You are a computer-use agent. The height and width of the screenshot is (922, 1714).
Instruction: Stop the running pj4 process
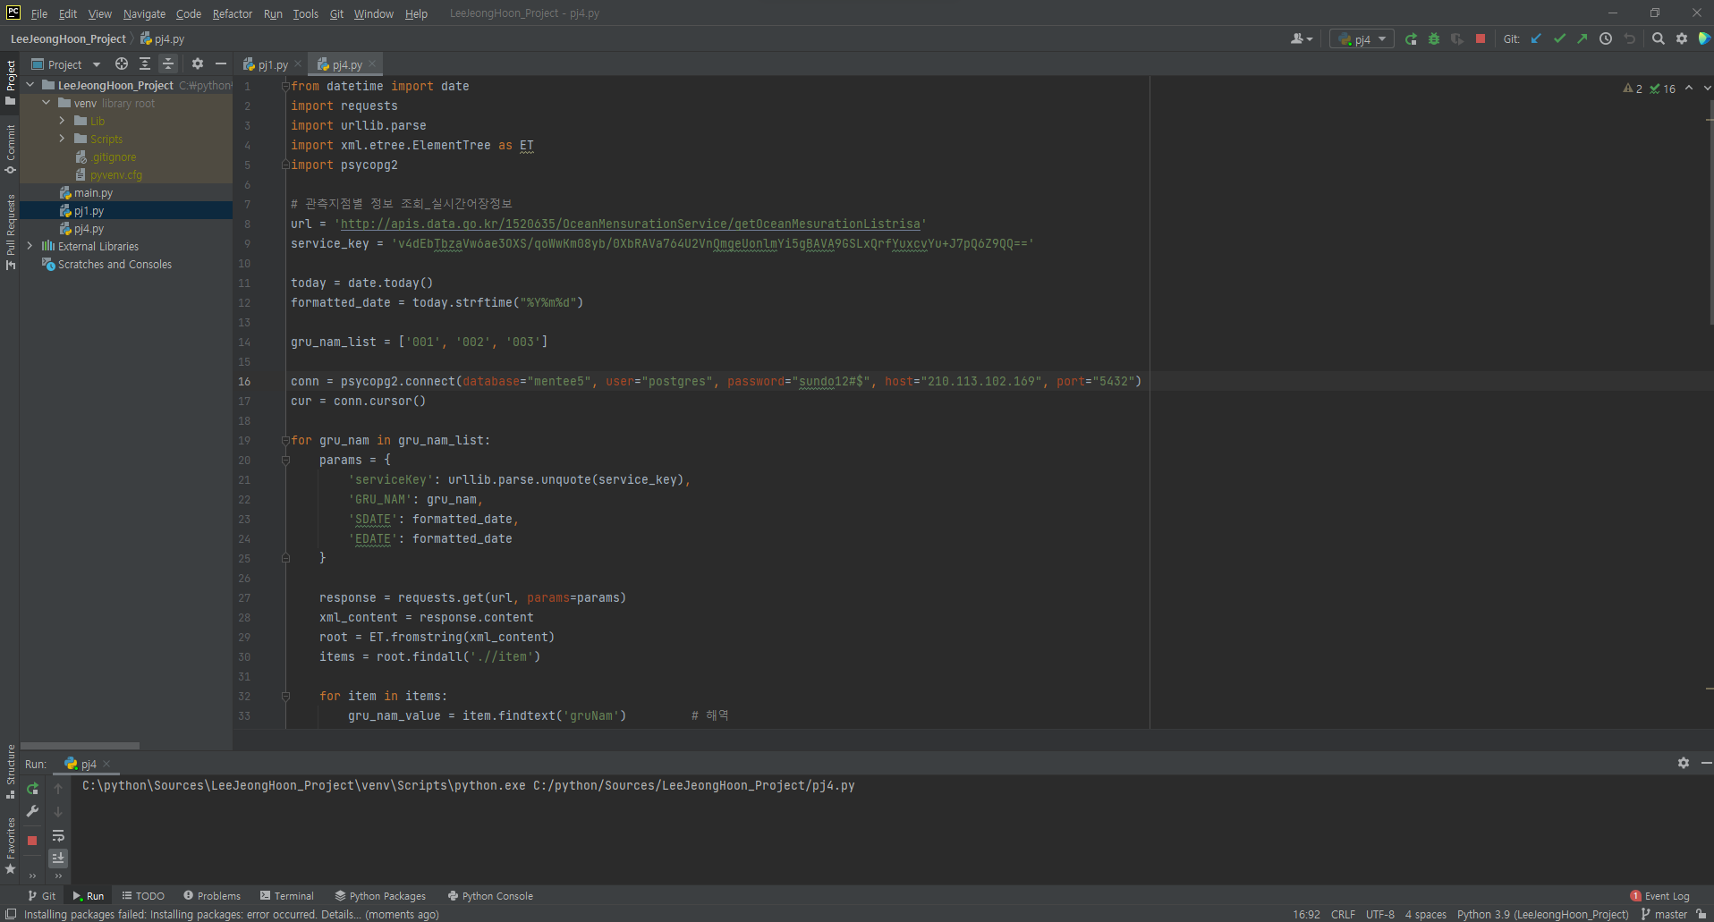(x=1481, y=38)
